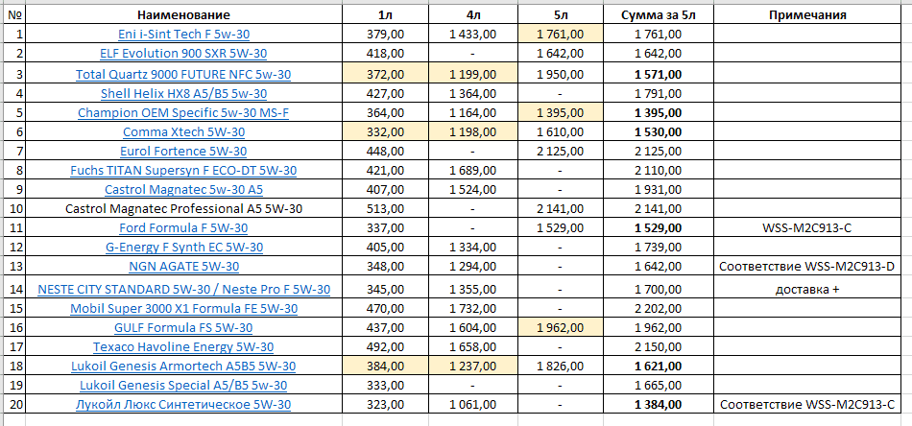Select the 513,00 price cell

click(x=386, y=208)
